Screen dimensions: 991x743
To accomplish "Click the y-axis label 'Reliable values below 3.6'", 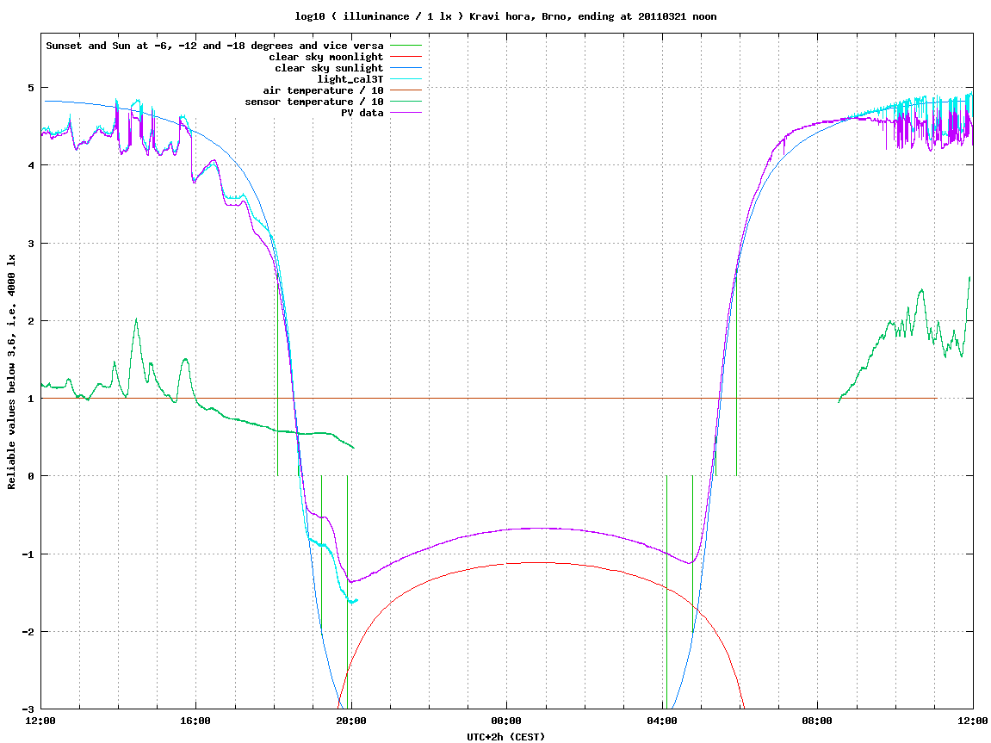I will tap(11, 372).
